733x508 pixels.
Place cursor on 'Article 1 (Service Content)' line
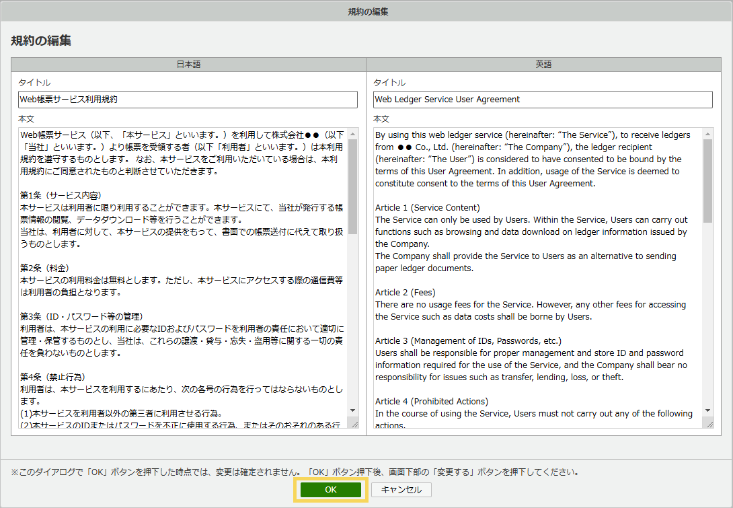pos(427,208)
